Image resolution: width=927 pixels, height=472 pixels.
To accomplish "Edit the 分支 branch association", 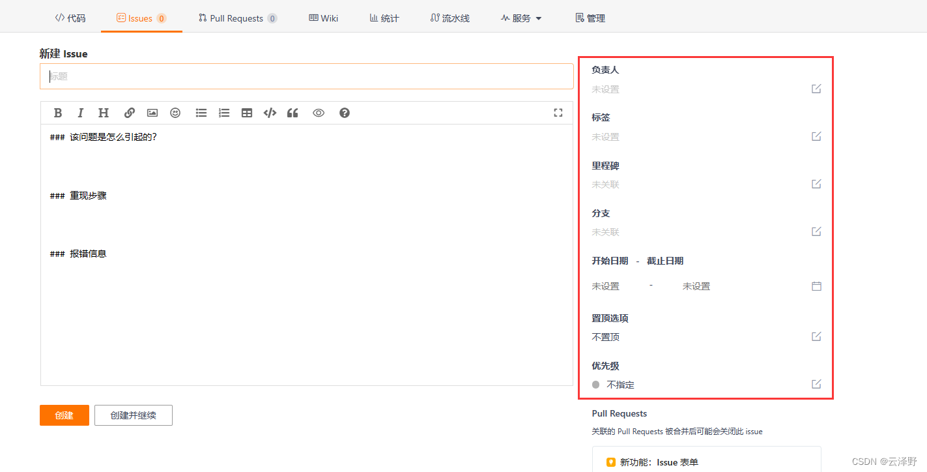I will [x=816, y=231].
